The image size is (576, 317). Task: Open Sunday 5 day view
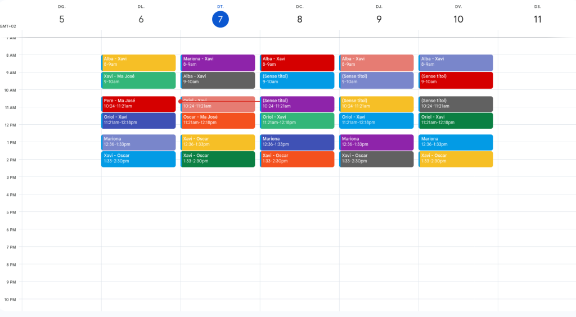61,19
